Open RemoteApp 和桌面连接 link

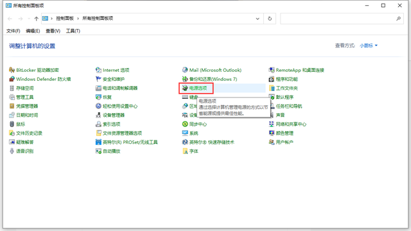300,70
